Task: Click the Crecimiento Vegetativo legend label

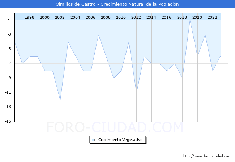Action: pyautogui.click(x=120, y=140)
